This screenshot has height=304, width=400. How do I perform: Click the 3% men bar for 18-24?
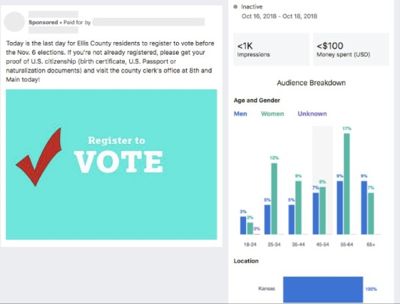[243, 225]
